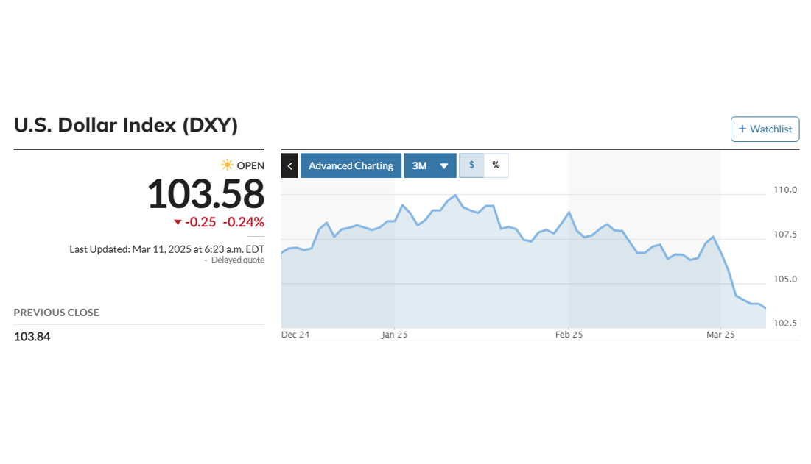Viewport: 811px width, 464px height.
Task: Click the sun icon next to OPEN
Action: coord(228,165)
